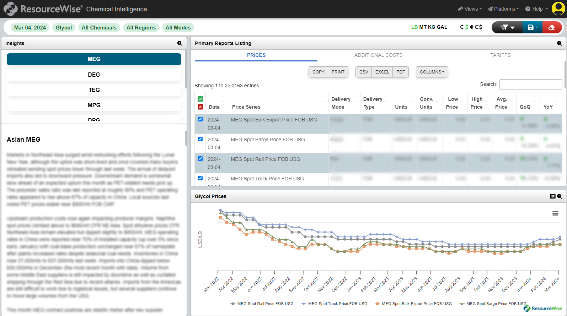Image resolution: width=567 pixels, height=316 pixels.
Task: Open the chart hamburger menu
Action: point(555,213)
